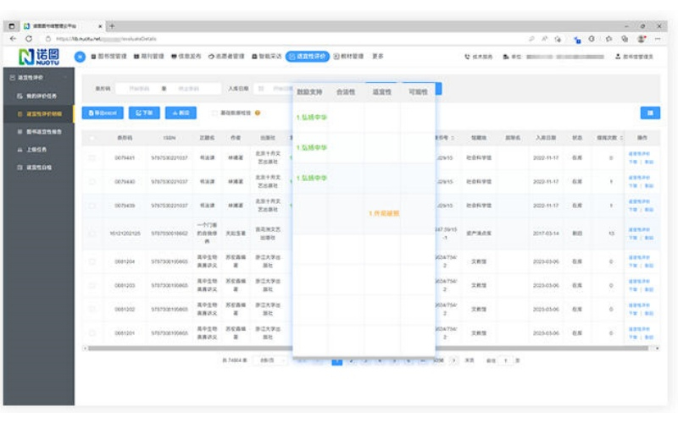Image resolution: width=678 pixels, height=423 pixels.
Task: Click the read aloud icon in the browser toolbar
Action: 544,39
